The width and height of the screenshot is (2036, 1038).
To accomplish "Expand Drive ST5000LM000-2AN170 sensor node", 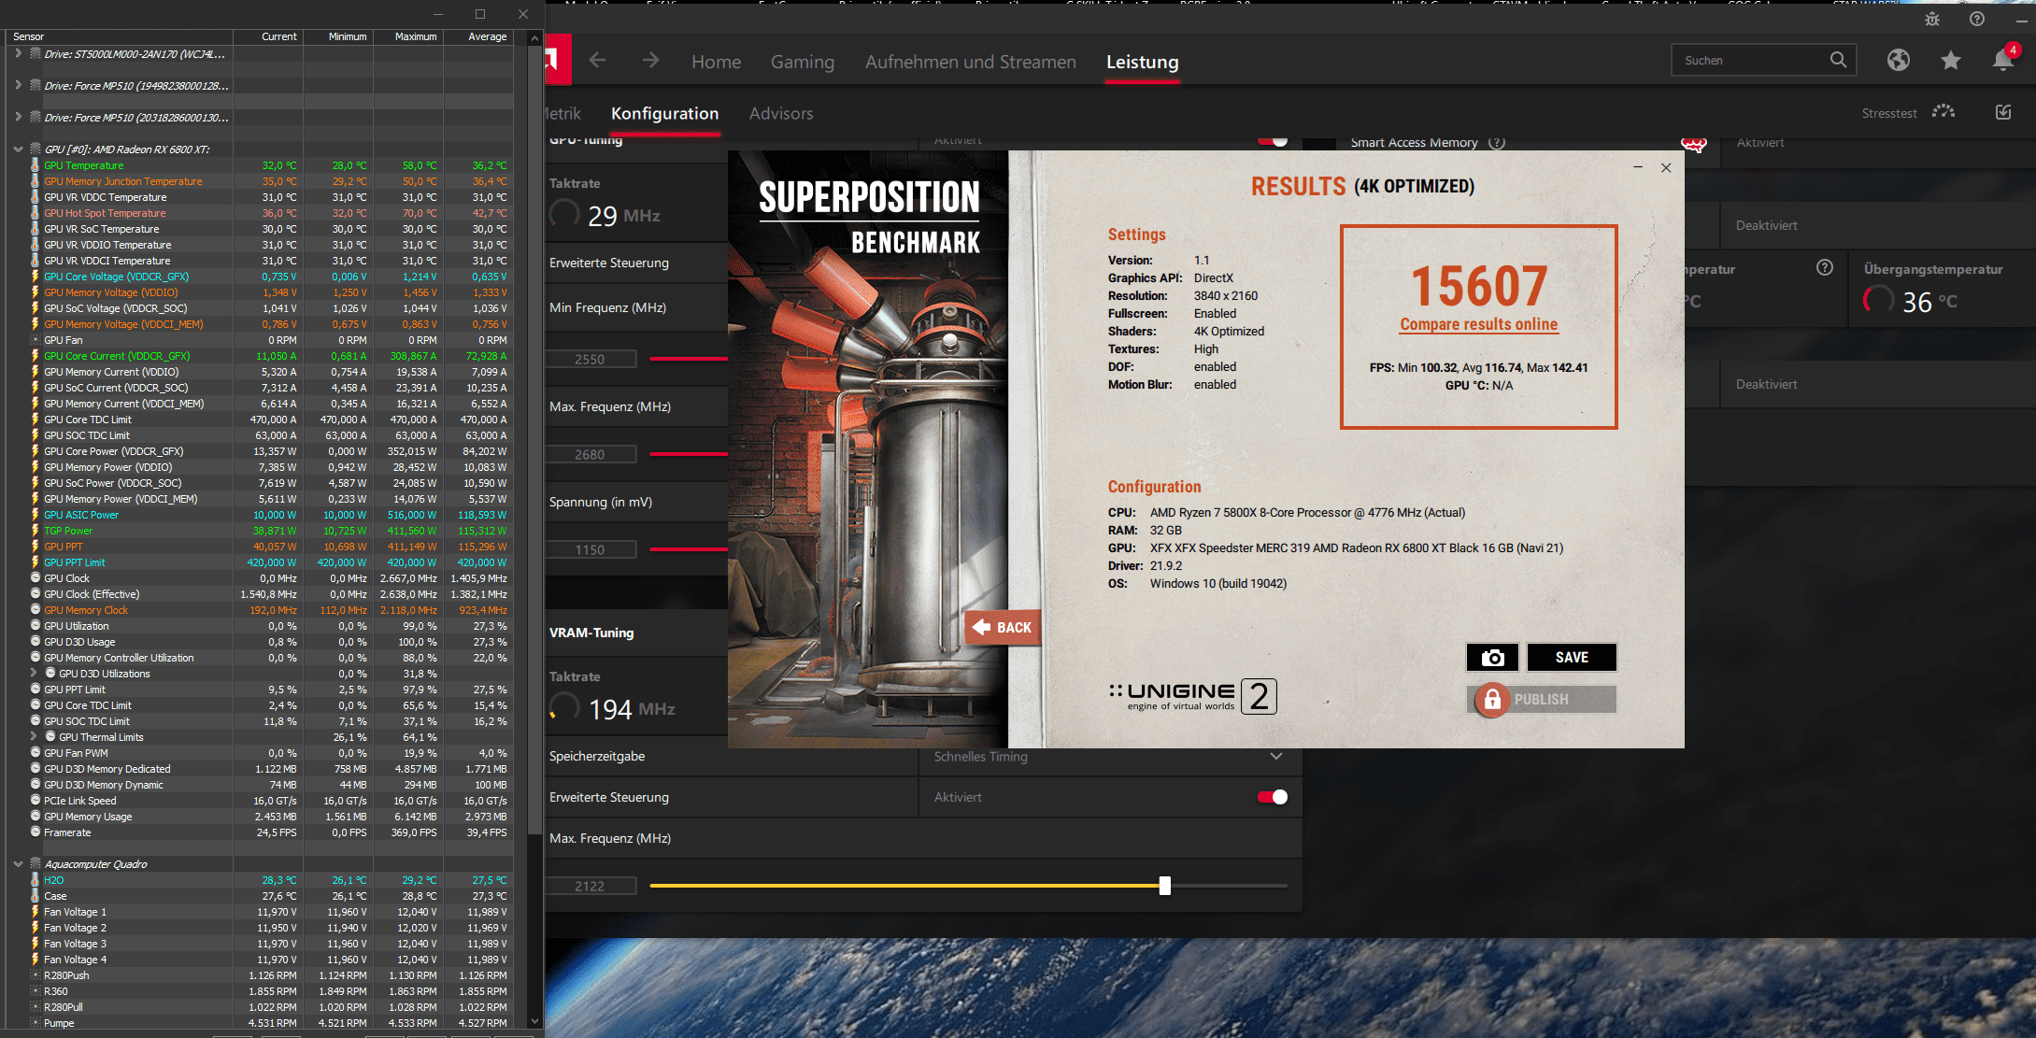I will tap(18, 54).
